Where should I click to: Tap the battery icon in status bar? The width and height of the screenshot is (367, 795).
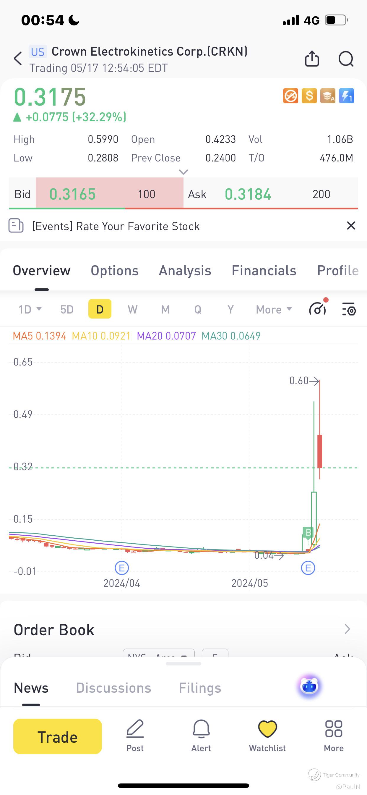pos(337,20)
